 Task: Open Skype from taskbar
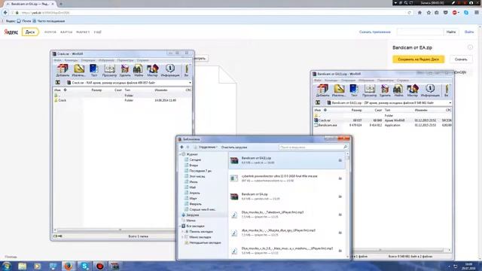coord(84,266)
